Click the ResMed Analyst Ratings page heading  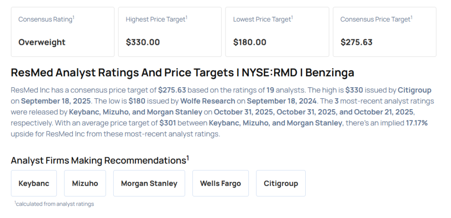click(182, 73)
